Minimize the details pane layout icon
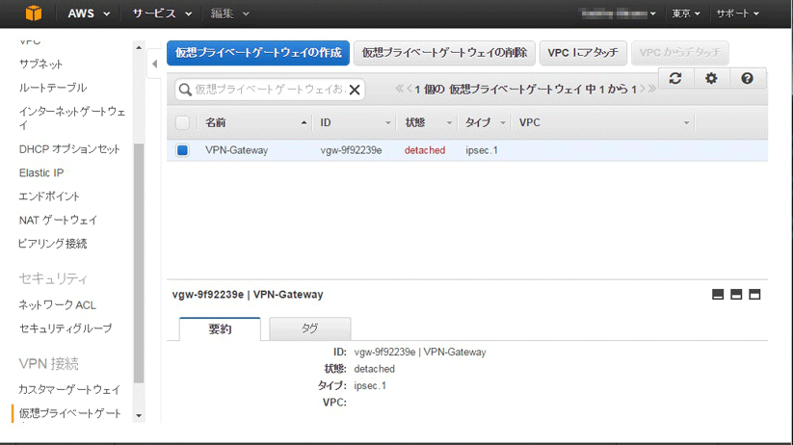 pos(718,295)
